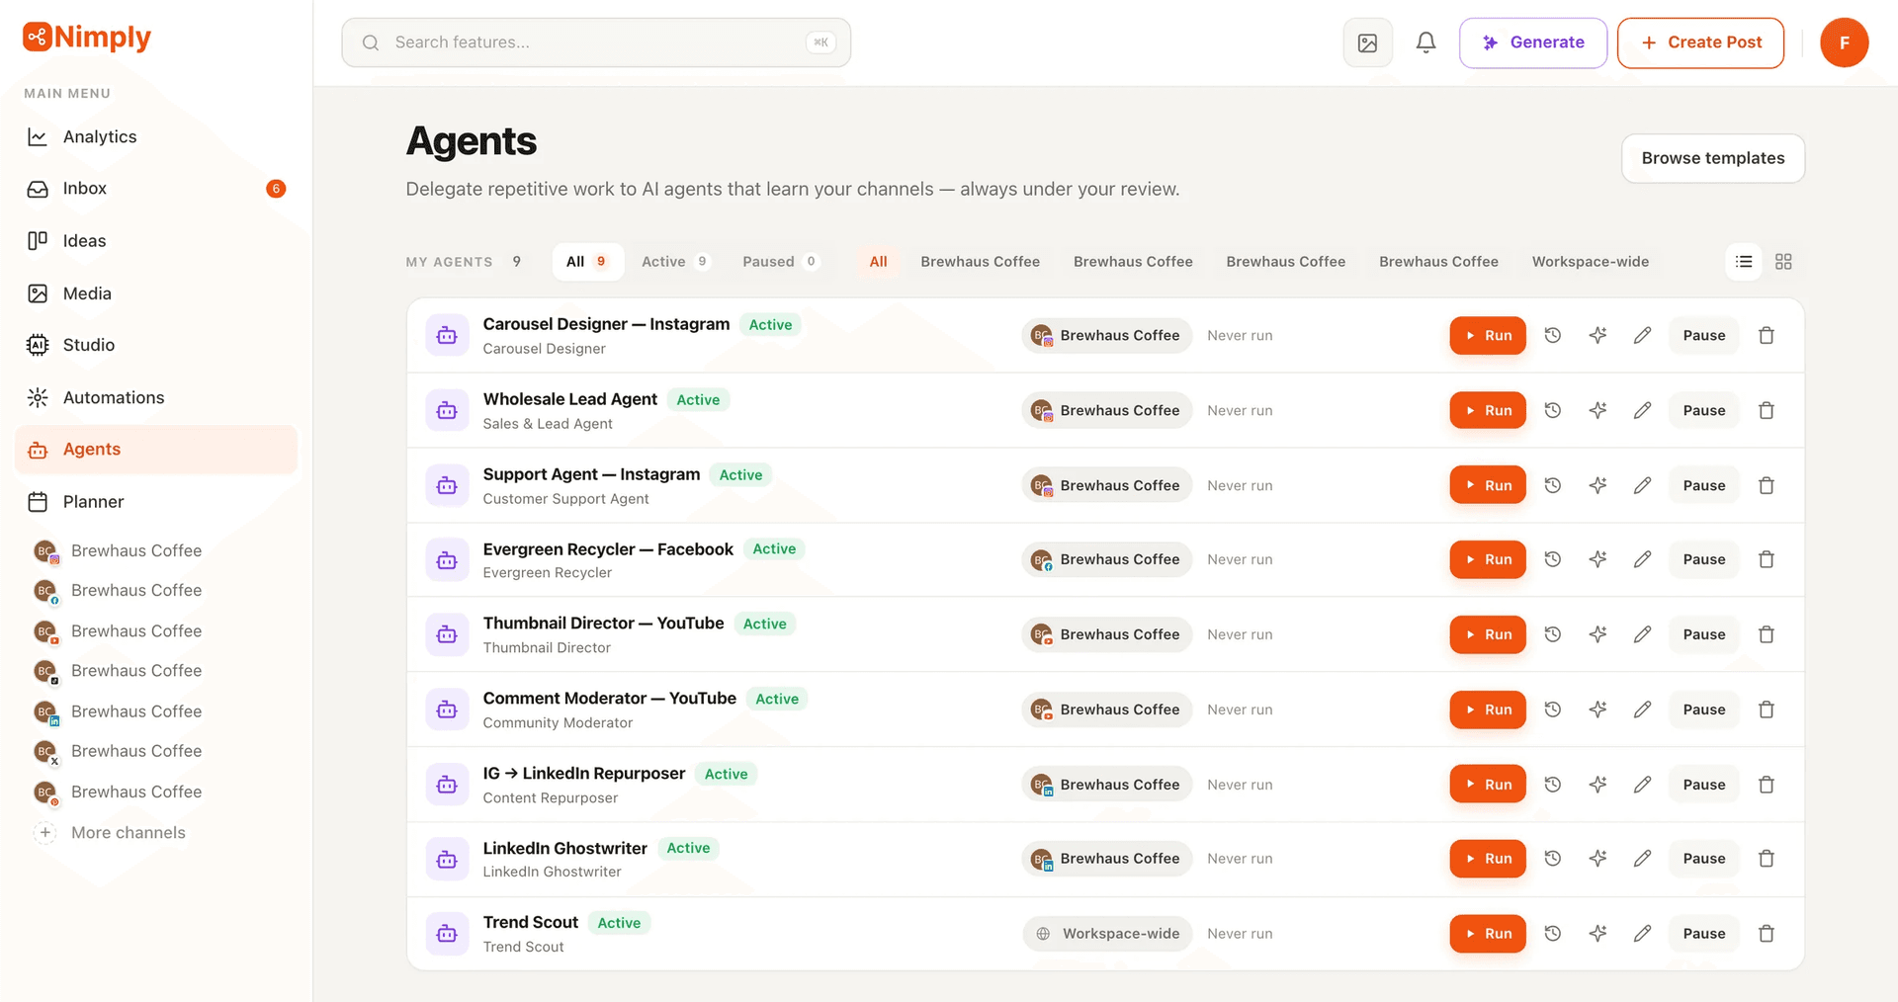Open Media in the sidebar
Viewport: 1898px width, 1002px height.
[156, 293]
